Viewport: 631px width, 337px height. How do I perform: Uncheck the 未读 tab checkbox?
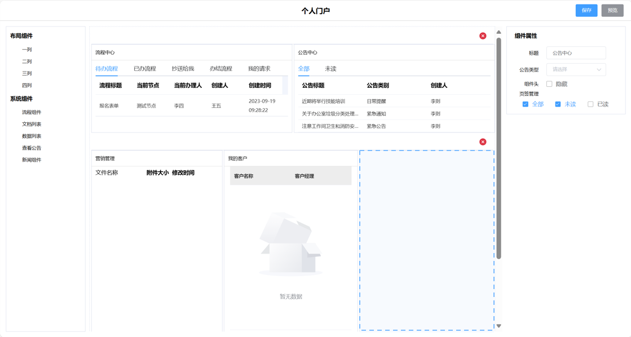pyautogui.click(x=558, y=104)
